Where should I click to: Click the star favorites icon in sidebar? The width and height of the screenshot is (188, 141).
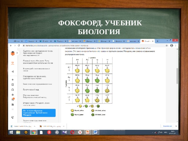[x=13, y=95]
